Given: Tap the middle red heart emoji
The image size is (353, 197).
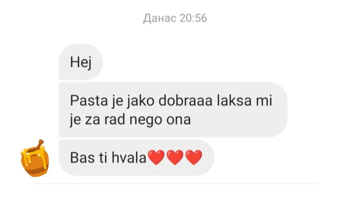Looking at the screenshot, I should [x=175, y=158].
